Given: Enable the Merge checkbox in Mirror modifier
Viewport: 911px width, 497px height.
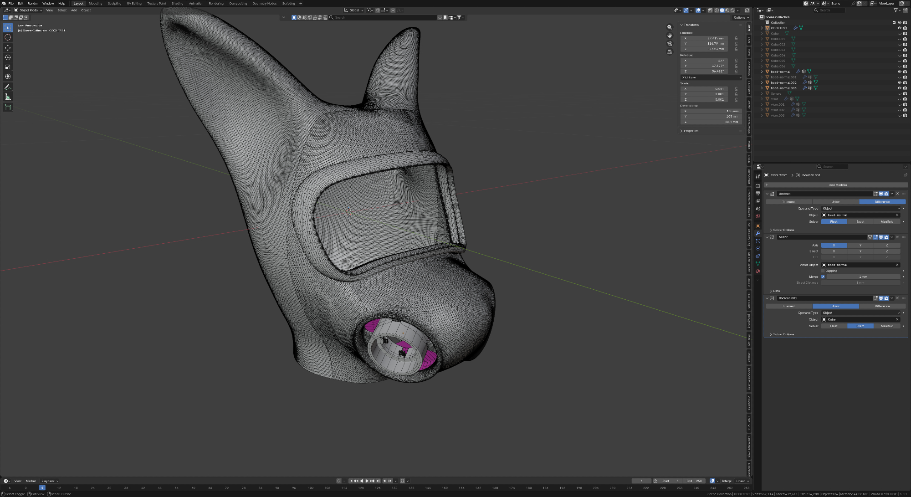Looking at the screenshot, I should coord(823,277).
